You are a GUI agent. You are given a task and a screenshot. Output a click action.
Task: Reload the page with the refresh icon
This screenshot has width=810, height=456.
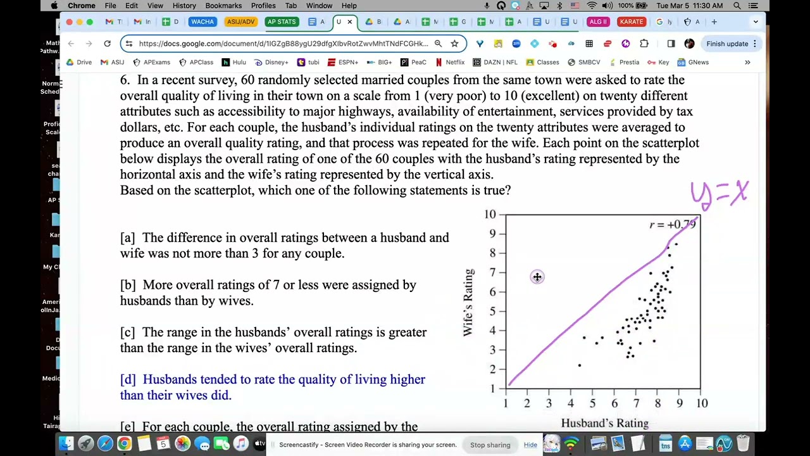click(108, 44)
